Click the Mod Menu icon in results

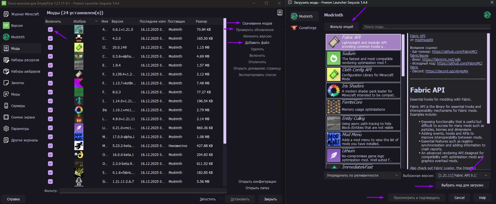(x=334, y=139)
